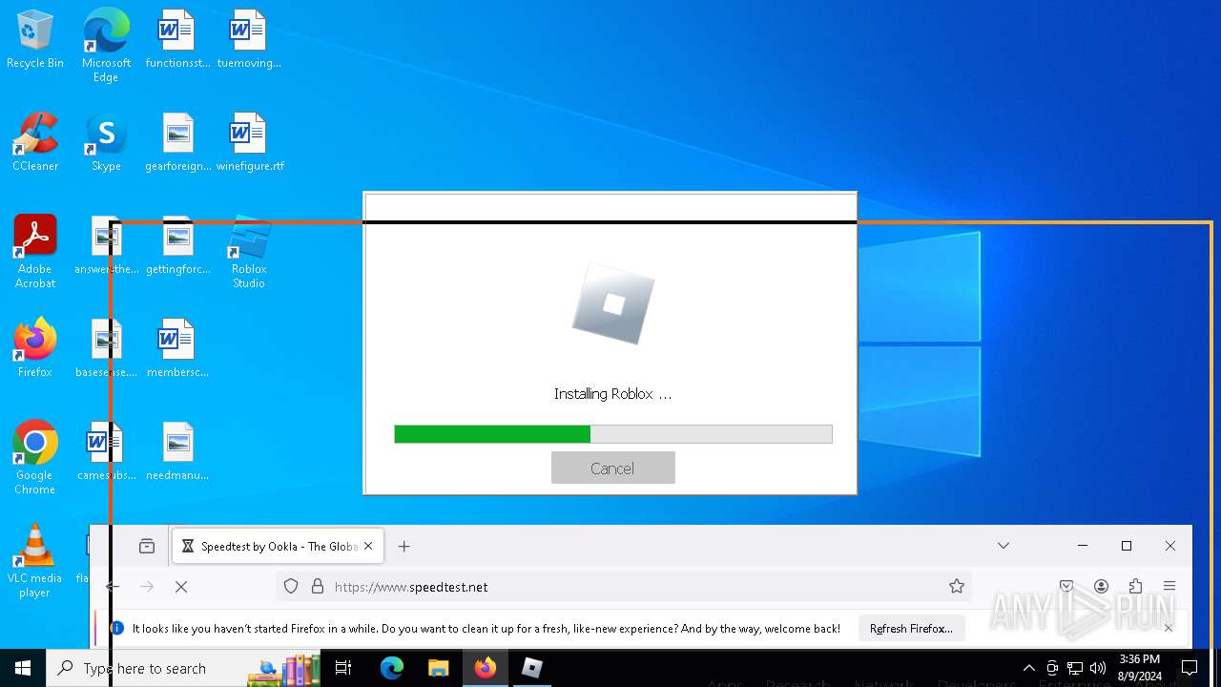Select the gettingforc... image file on desktop
The image size is (1221, 687).
pos(177,246)
